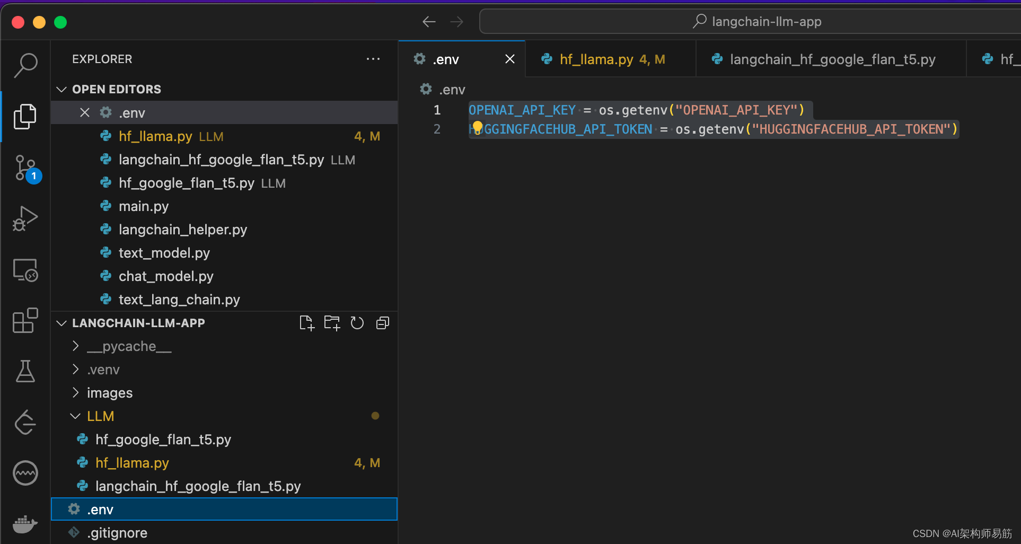Select the .env editor tab

point(462,59)
